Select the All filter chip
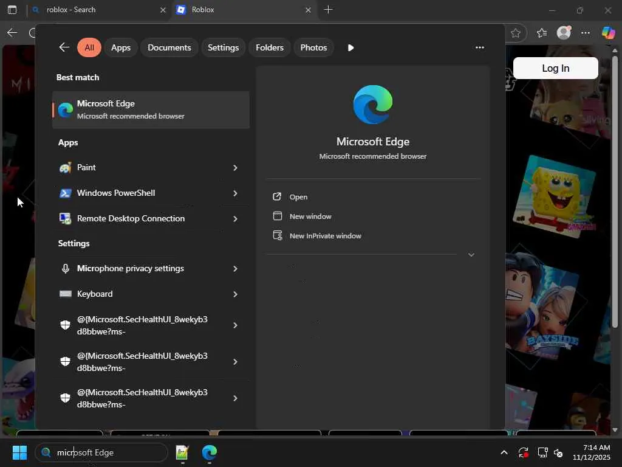This screenshot has height=467, width=622. (x=89, y=47)
